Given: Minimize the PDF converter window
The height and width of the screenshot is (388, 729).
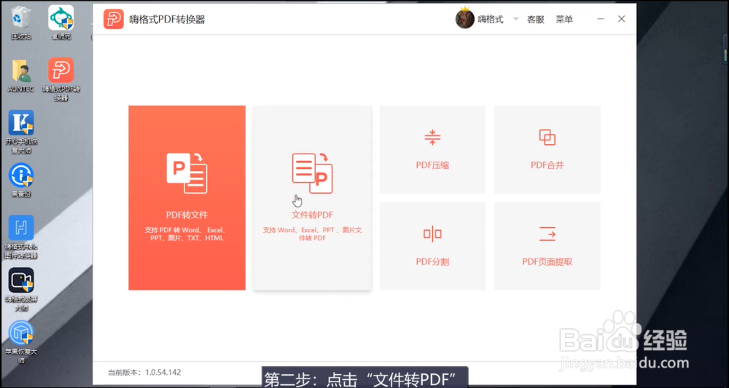Looking at the screenshot, I should point(601,19).
